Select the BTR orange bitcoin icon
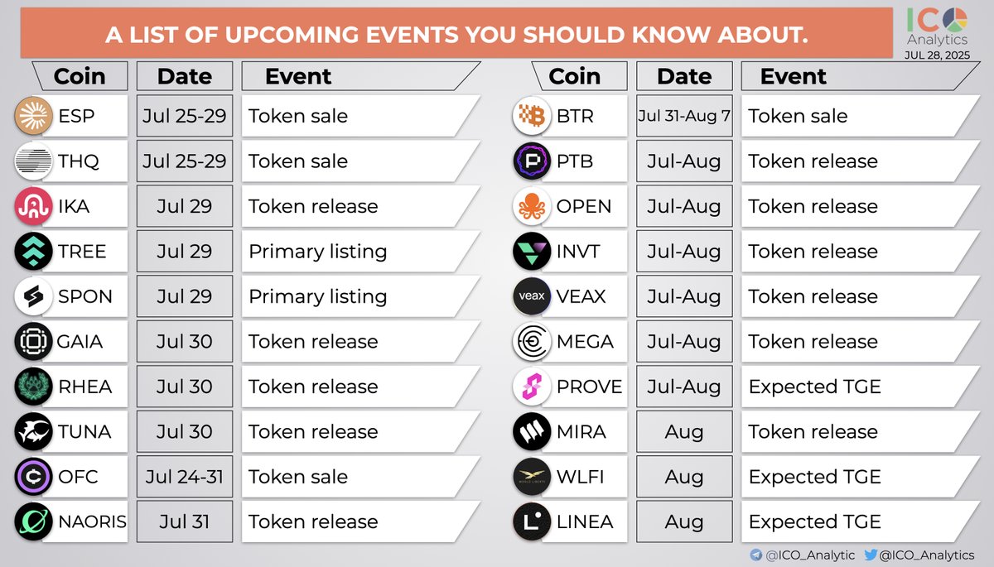The image size is (994, 567). pos(532,116)
